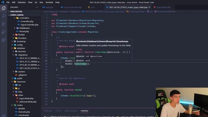Click the VS Code logo icon
Screen dimensions: 208x117
3,2
